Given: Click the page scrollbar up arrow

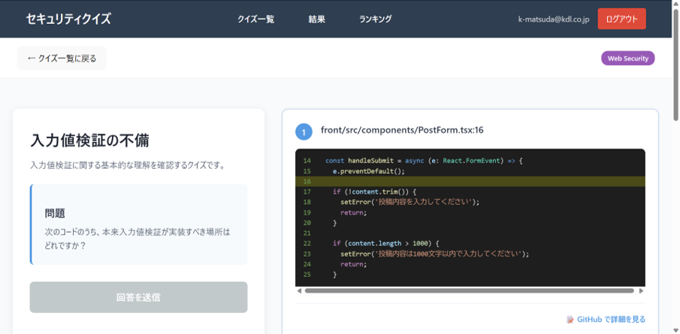Looking at the screenshot, I should point(675,5).
